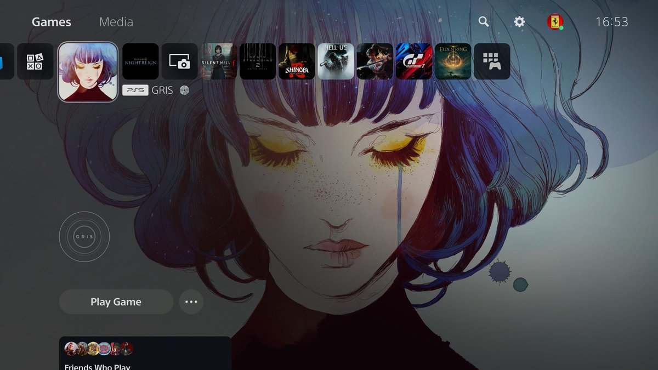Open the user profile avatar

(x=555, y=22)
